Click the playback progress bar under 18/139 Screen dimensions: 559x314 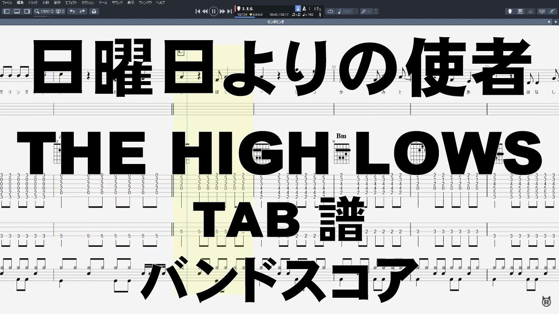[245, 17]
